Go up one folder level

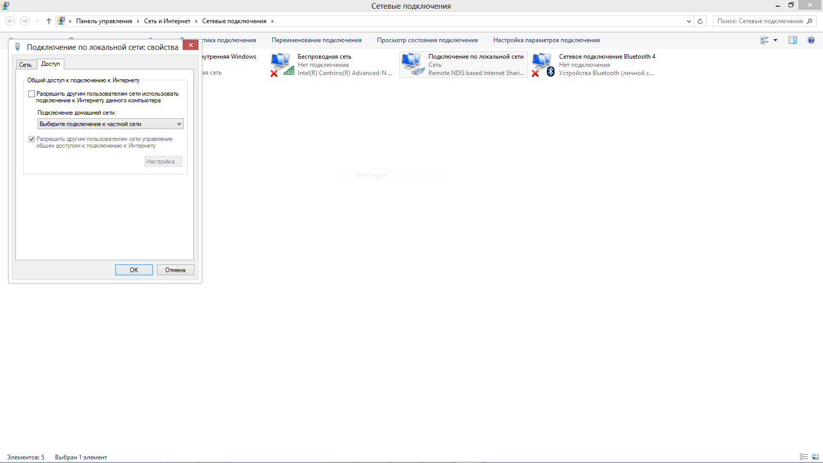(49, 21)
